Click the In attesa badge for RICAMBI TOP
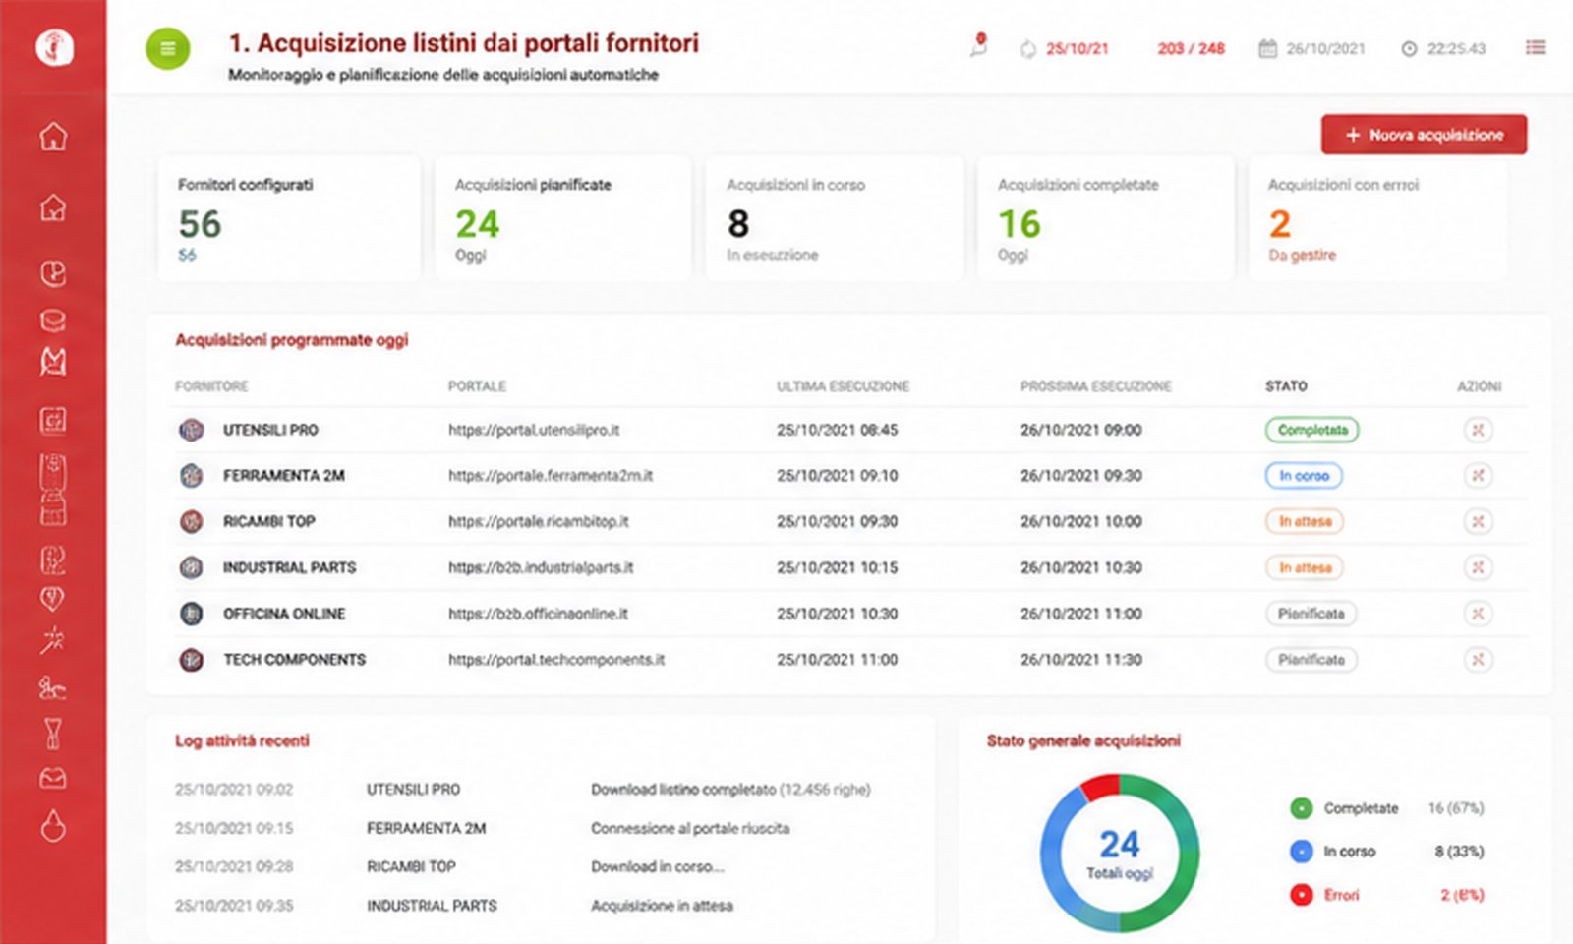This screenshot has height=944, width=1573. tap(1305, 521)
